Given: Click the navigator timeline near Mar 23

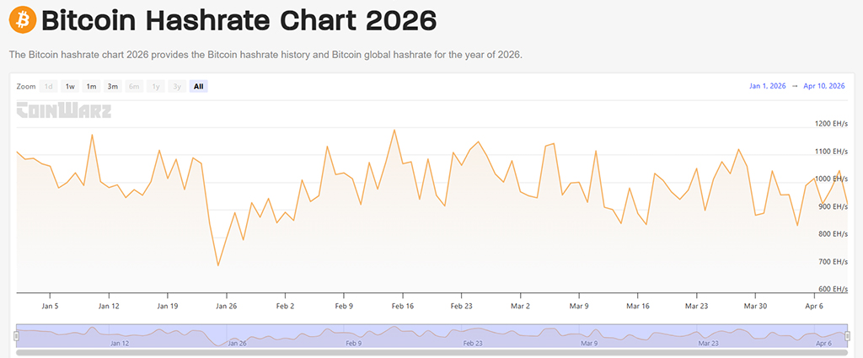Looking at the screenshot, I should [708, 335].
